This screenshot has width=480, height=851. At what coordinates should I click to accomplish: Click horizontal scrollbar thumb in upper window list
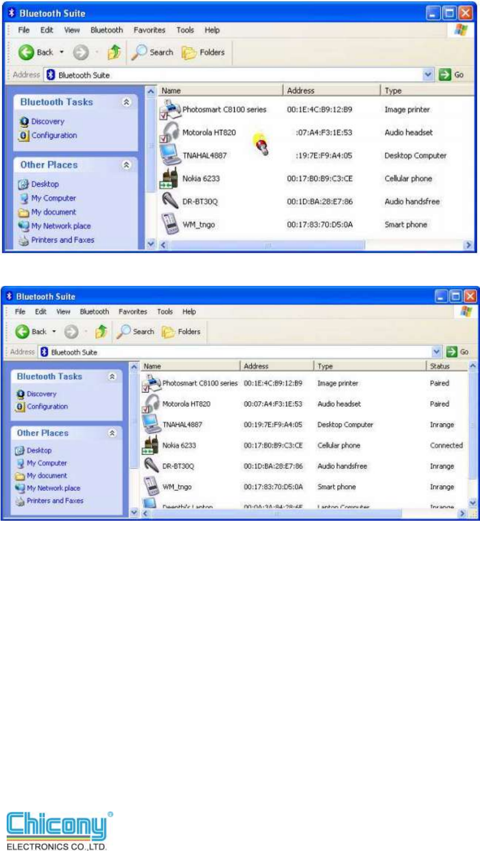[266, 245]
